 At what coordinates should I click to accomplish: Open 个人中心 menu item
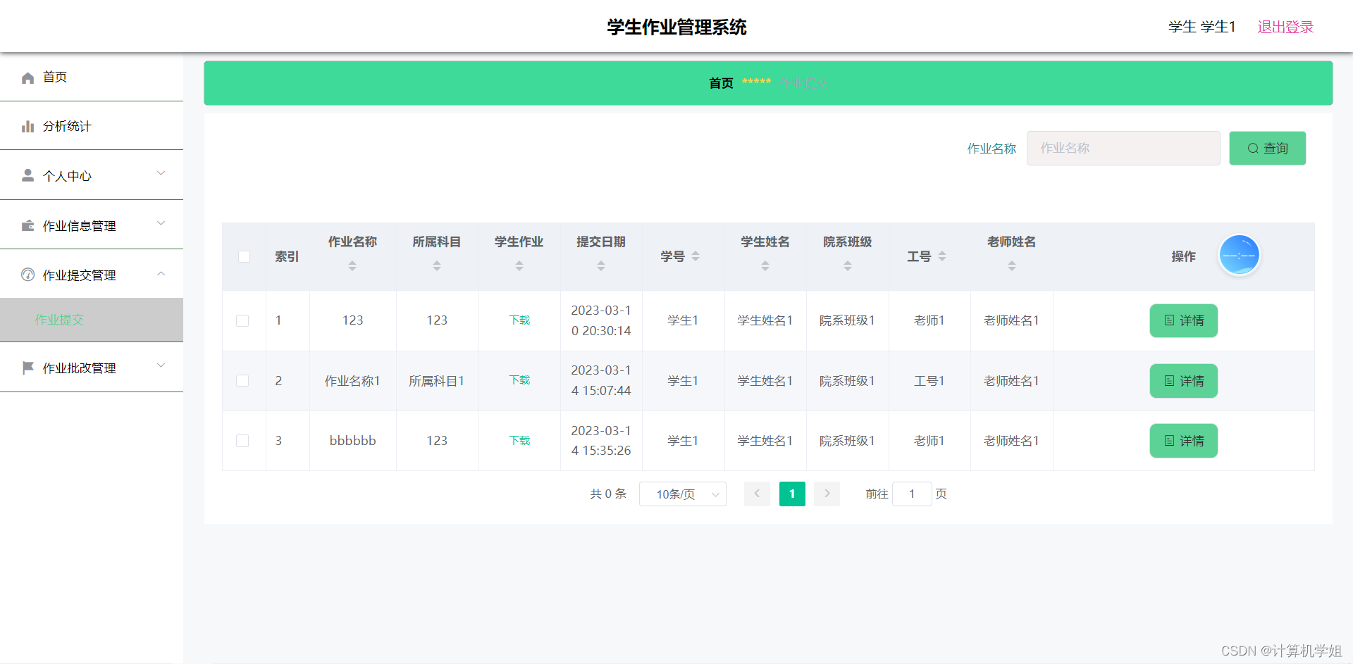pyautogui.click(x=92, y=175)
